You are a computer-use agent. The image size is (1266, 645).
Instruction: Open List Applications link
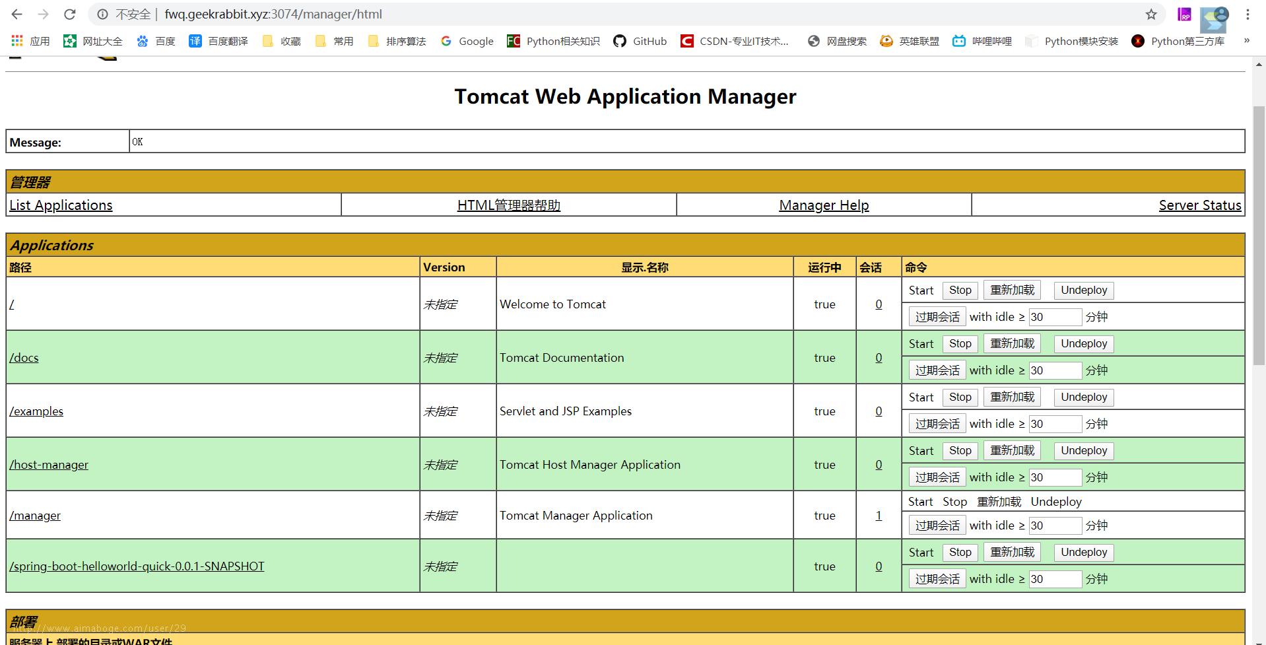point(61,205)
